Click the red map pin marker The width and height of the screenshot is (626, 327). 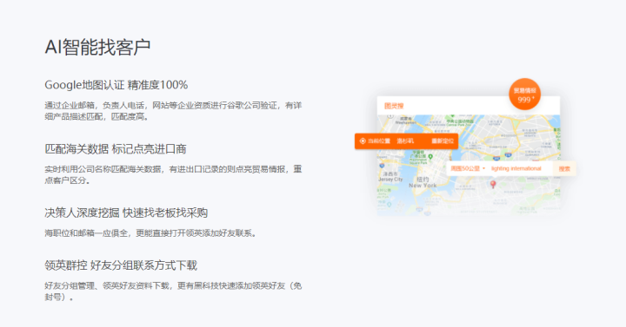(x=493, y=185)
